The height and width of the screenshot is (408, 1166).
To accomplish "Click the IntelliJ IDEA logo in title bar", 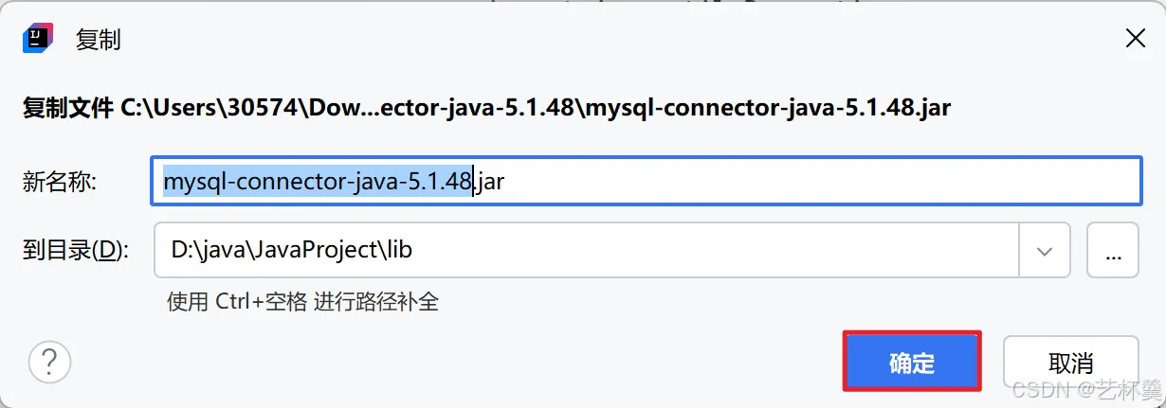I will (x=36, y=39).
